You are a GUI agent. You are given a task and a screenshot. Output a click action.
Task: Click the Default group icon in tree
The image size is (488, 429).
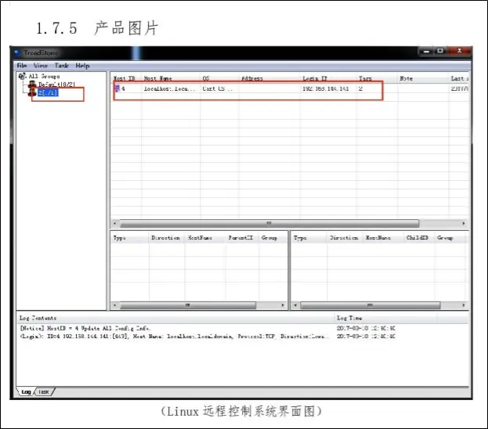tap(33, 85)
